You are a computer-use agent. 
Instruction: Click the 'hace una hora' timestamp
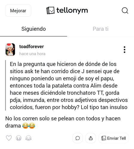point(32,54)
